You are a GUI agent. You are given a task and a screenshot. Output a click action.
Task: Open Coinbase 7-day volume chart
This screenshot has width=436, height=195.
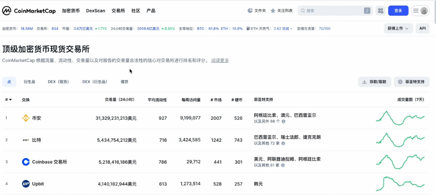point(400,162)
